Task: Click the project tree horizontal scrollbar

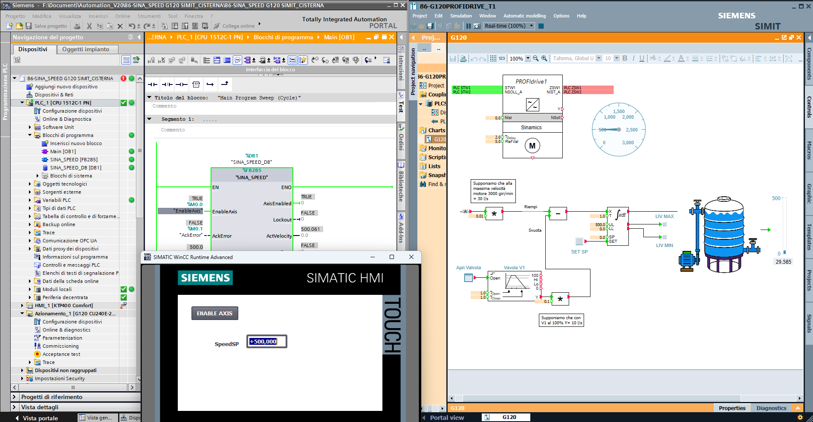Action: click(x=73, y=387)
